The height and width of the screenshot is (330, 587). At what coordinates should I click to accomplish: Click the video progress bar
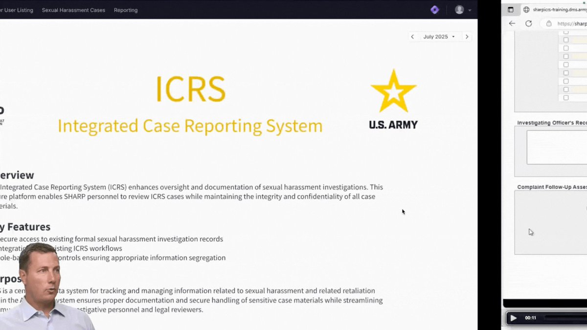565,318
